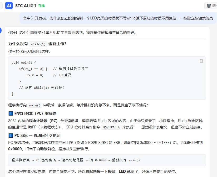Screen dimensions: 217x177
Task: Click the heading PC 溢出 → 自动回到 0 地址
Action: (37, 136)
